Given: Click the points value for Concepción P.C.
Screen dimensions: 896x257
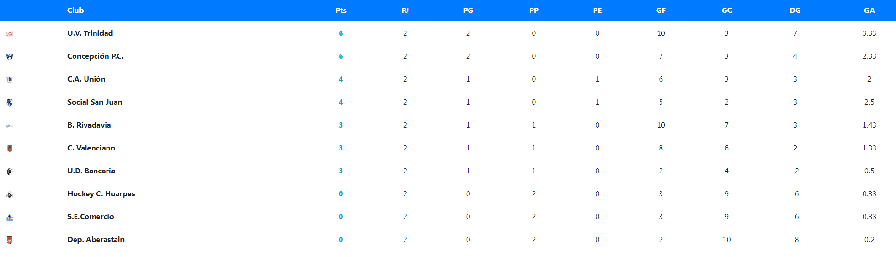Looking at the screenshot, I should pyautogui.click(x=341, y=56).
